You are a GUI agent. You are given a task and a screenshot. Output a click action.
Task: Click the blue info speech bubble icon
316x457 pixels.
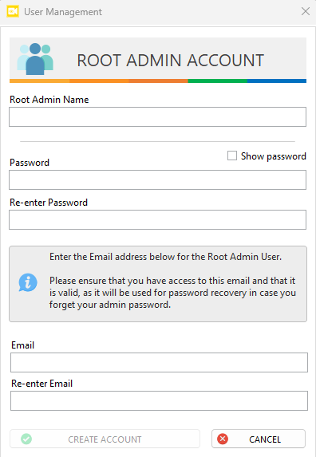click(x=28, y=282)
